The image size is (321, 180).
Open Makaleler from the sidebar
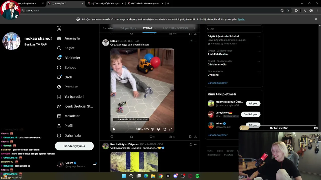68,116
